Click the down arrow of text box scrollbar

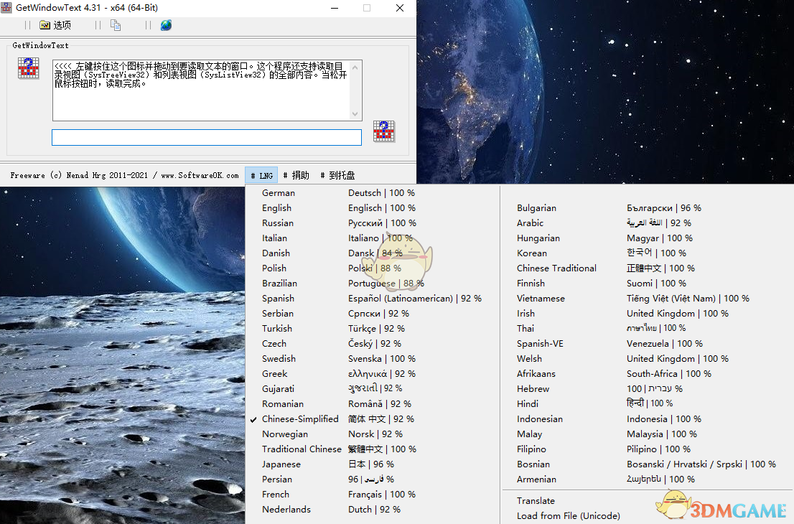[355, 114]
